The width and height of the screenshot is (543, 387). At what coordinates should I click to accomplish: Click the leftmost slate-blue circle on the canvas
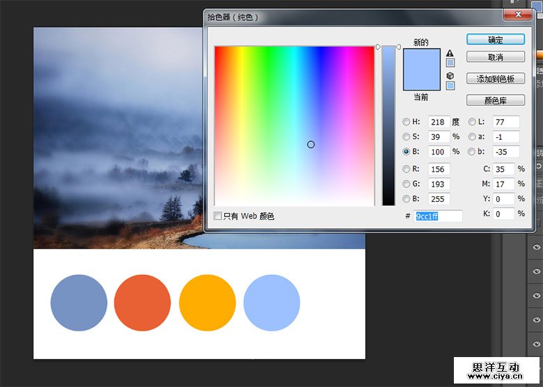click(x=79, y=303)
